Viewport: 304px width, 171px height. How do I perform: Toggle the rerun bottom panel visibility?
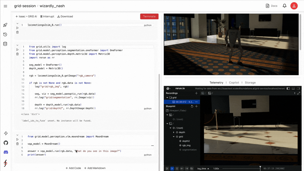point(293,88)
